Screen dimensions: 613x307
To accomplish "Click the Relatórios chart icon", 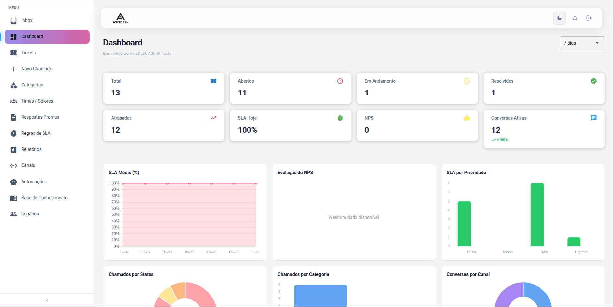I will point(14,150).
